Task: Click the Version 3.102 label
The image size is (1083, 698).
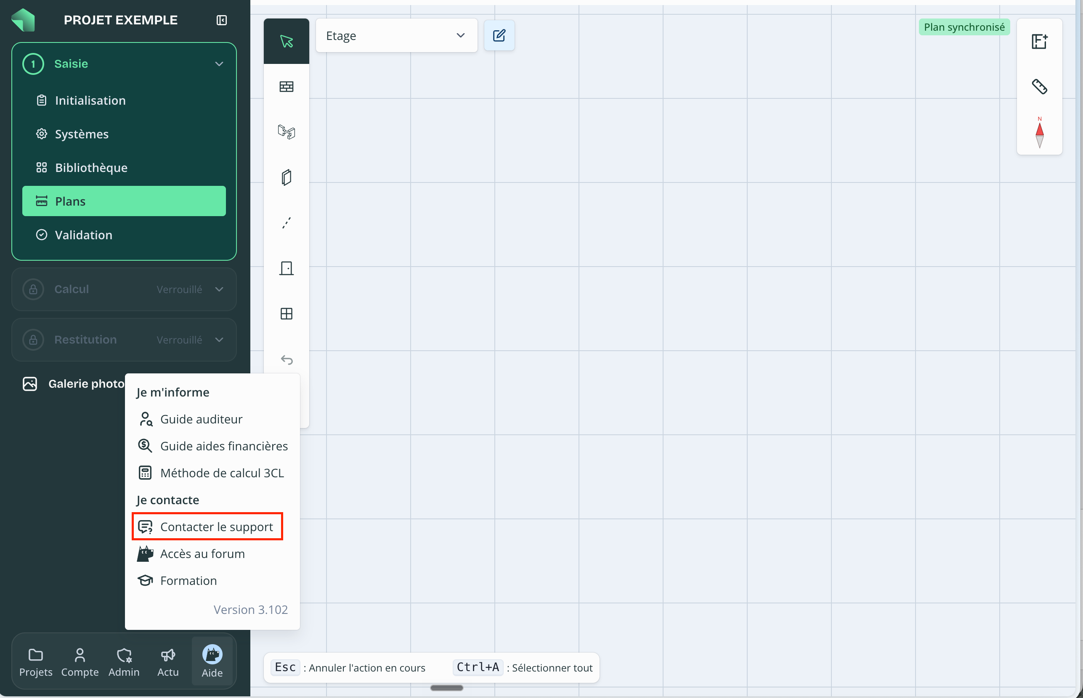Action: point(250,610)
